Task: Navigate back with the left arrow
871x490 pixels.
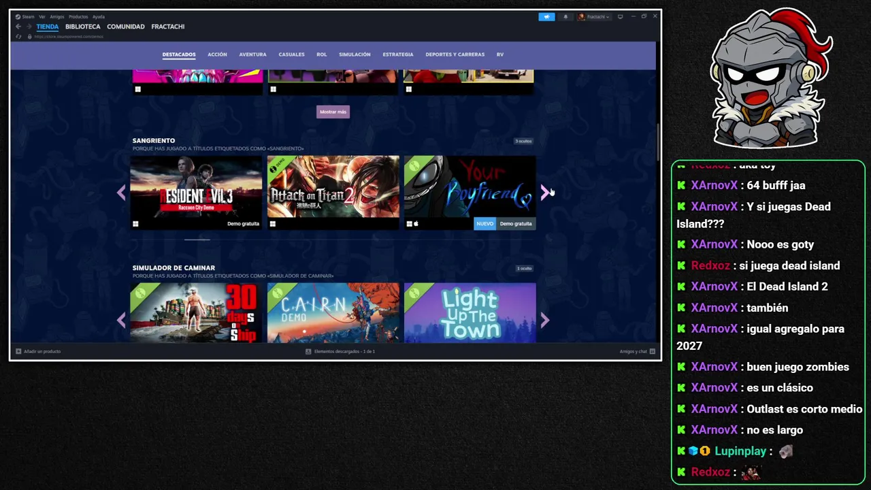Action: coord(18,27)
